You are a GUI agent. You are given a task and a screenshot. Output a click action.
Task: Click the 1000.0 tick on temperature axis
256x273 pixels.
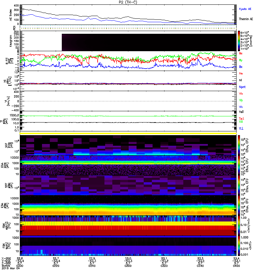click(x=14, y=115)
